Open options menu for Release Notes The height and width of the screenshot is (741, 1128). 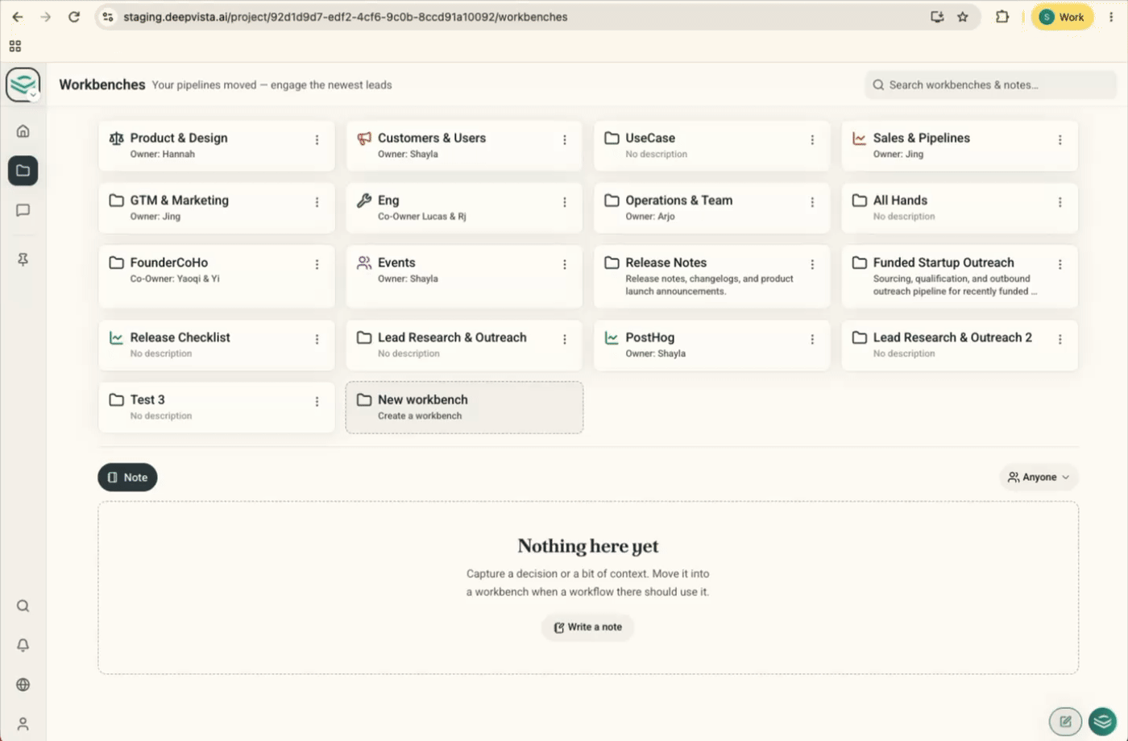(x=812, y=264)
